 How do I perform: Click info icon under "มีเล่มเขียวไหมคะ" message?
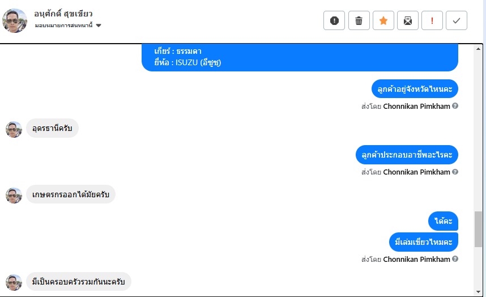tap(455, 259)
